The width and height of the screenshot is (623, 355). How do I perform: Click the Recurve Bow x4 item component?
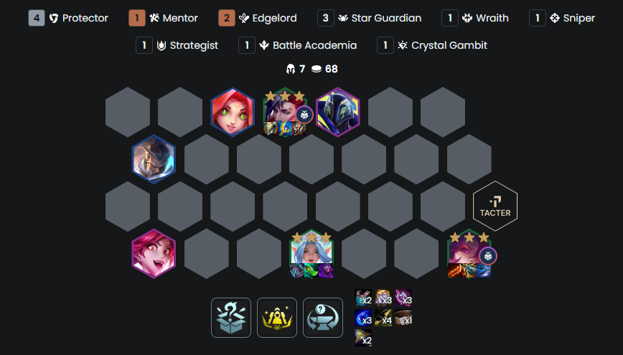click(x=383, y=318)
